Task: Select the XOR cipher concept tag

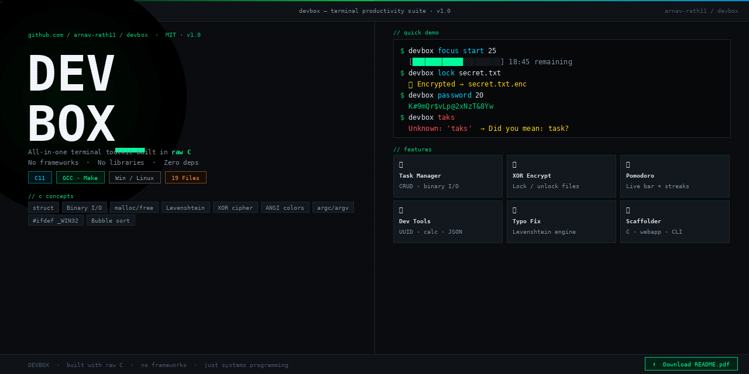Action: tap(235, 207)
